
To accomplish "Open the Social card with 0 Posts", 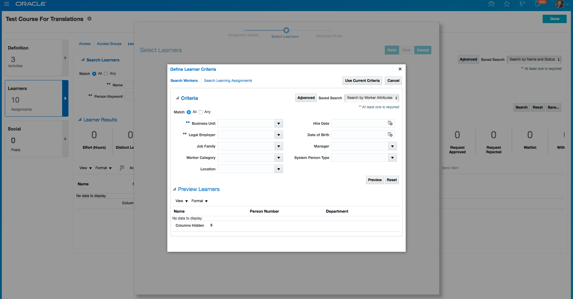I will pyautogui.click(x=37, y=139).
